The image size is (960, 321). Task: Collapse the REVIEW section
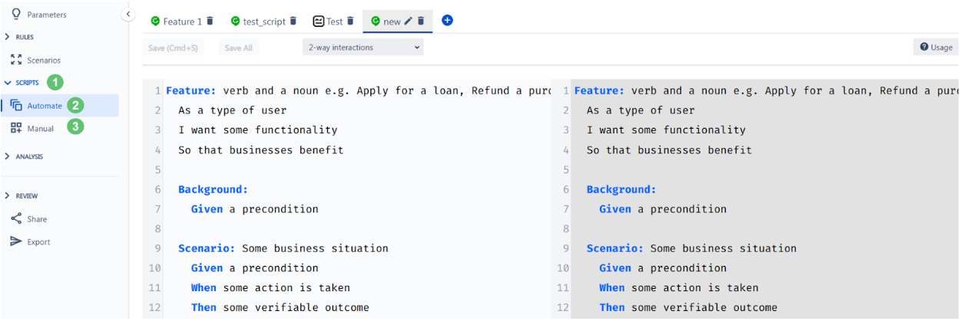(22, 196)
